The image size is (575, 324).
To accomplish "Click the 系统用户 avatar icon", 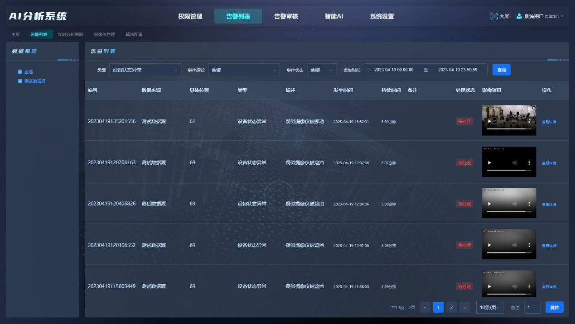I will tap(519, 16).
